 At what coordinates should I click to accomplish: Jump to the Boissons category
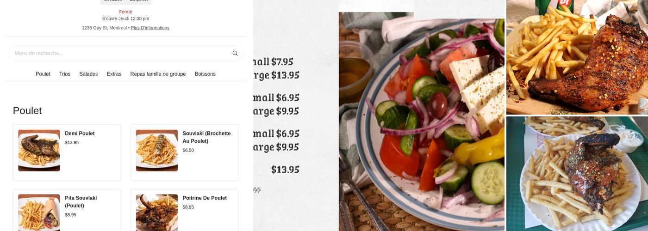pos(205,74)
